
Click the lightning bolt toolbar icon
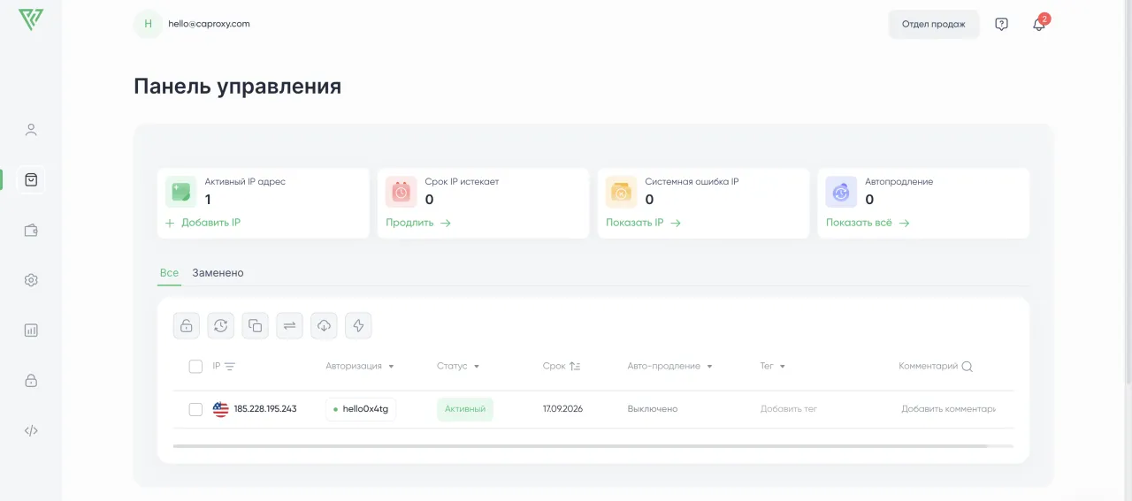click(x=358, y=325)
